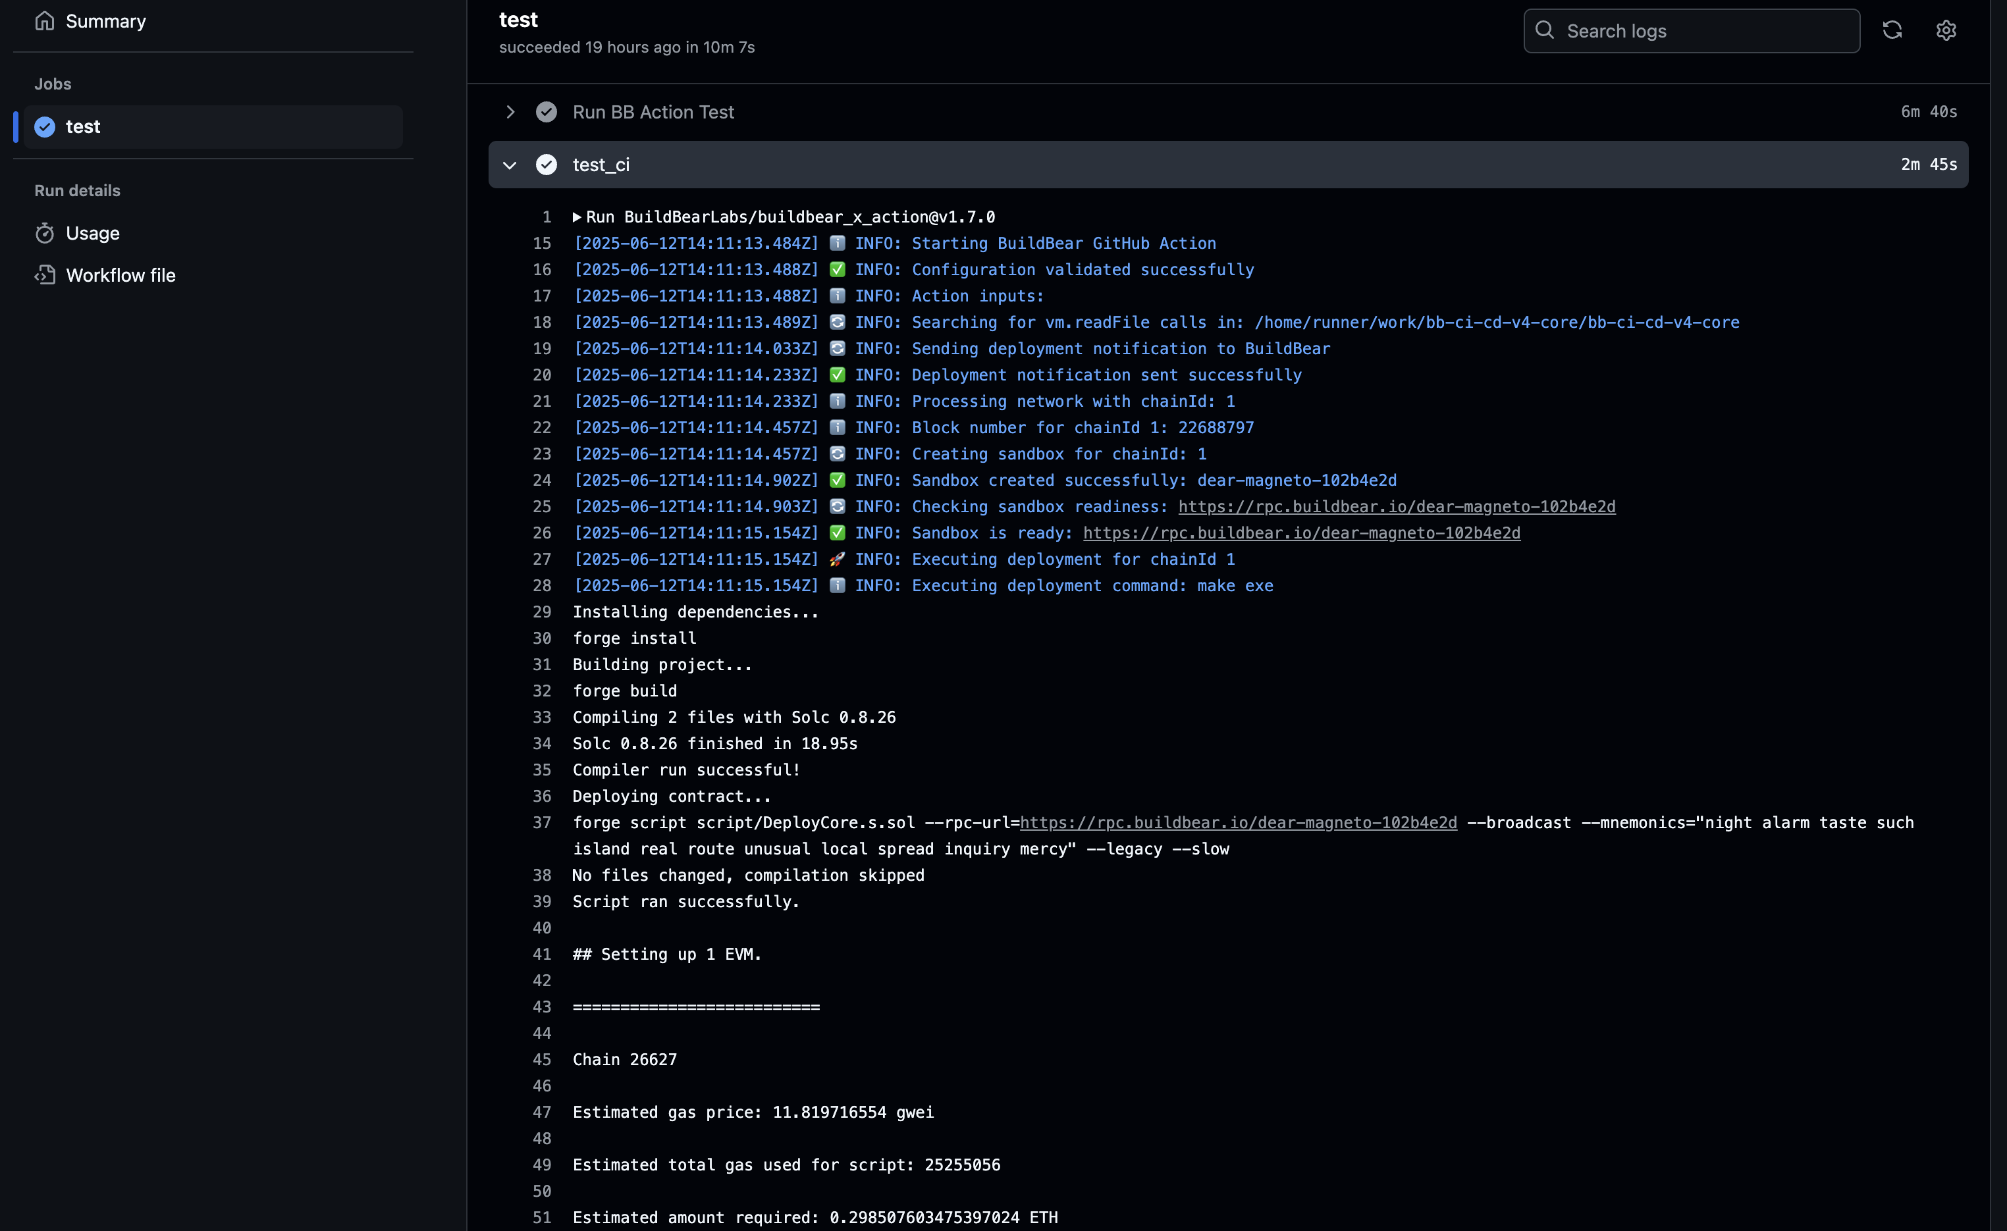Viewport: 2007px width, 1231px height.
Task: Click line number 1 in the log
Action: click(x=546, y=217)
